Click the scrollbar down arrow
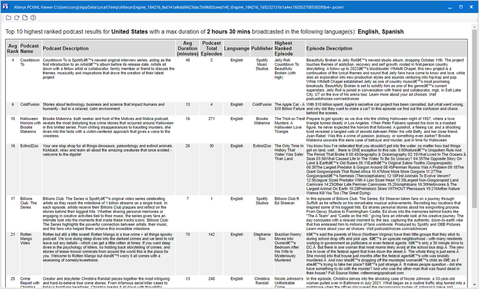 coord(474,285)
